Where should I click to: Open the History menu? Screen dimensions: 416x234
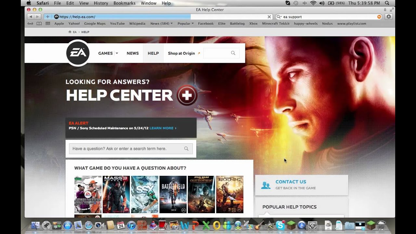click(101, 3)
